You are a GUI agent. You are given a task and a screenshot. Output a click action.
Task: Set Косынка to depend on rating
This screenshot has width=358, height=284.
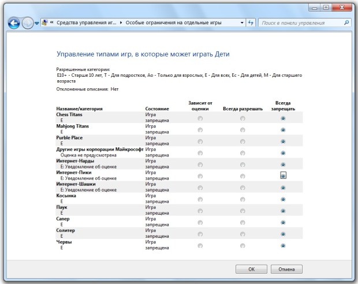click(x=200, y=199)
